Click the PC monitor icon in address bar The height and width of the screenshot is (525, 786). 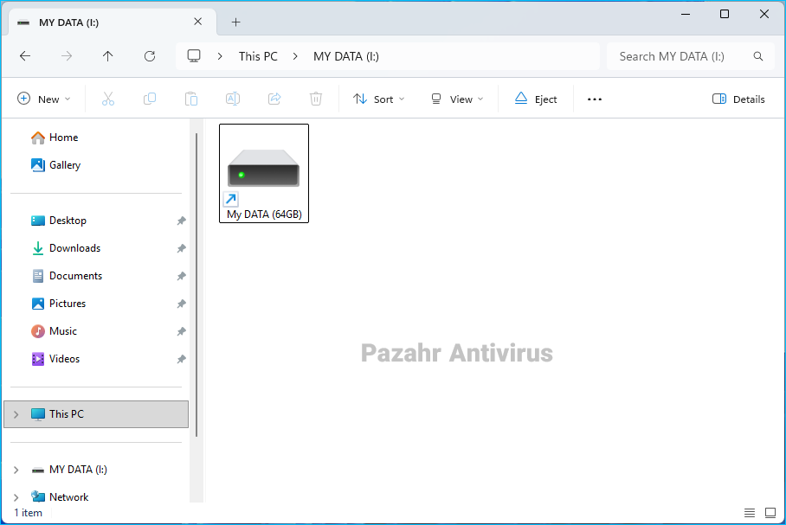click(x=194, y=55)
